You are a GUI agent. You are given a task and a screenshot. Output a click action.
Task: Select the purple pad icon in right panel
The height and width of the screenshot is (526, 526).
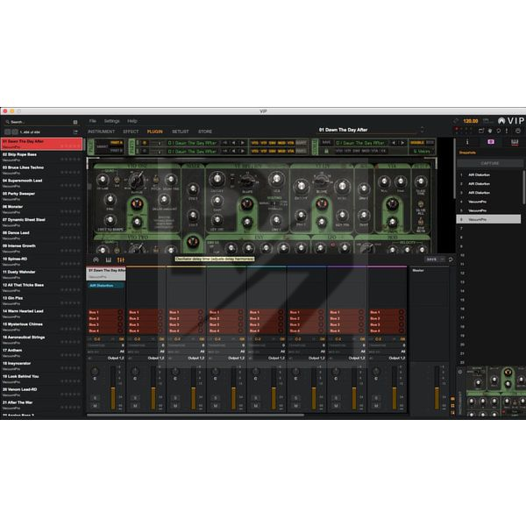(x=491, y=142)
